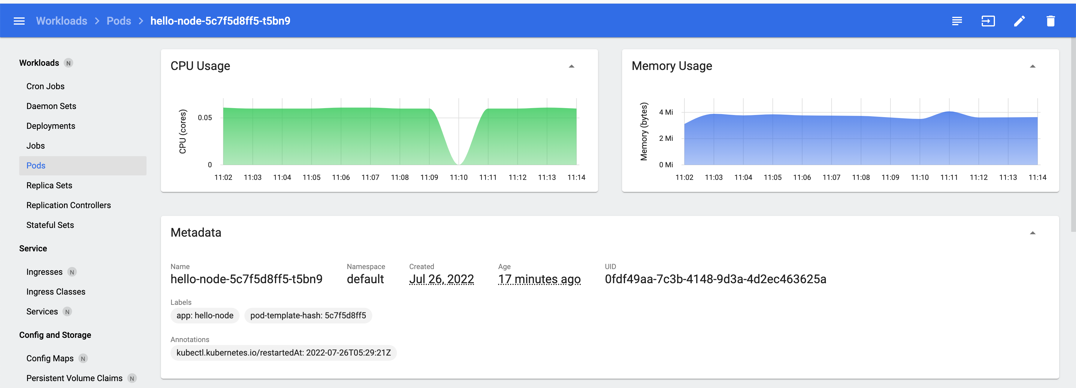Click the pod name in Metadata
The width and height of the screenshot is (1076, 388).
(246, 279)
